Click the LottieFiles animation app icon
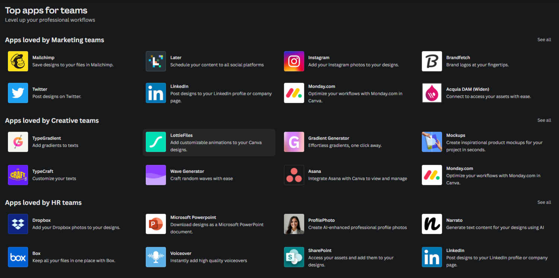 coord(155,142)
